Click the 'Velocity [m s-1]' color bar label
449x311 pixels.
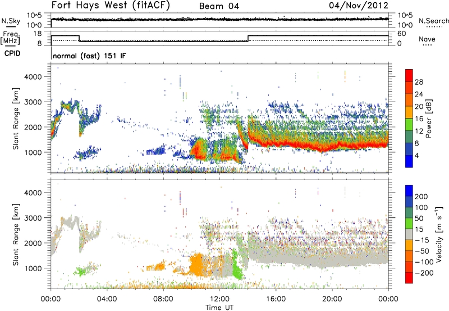pos(439,234)
